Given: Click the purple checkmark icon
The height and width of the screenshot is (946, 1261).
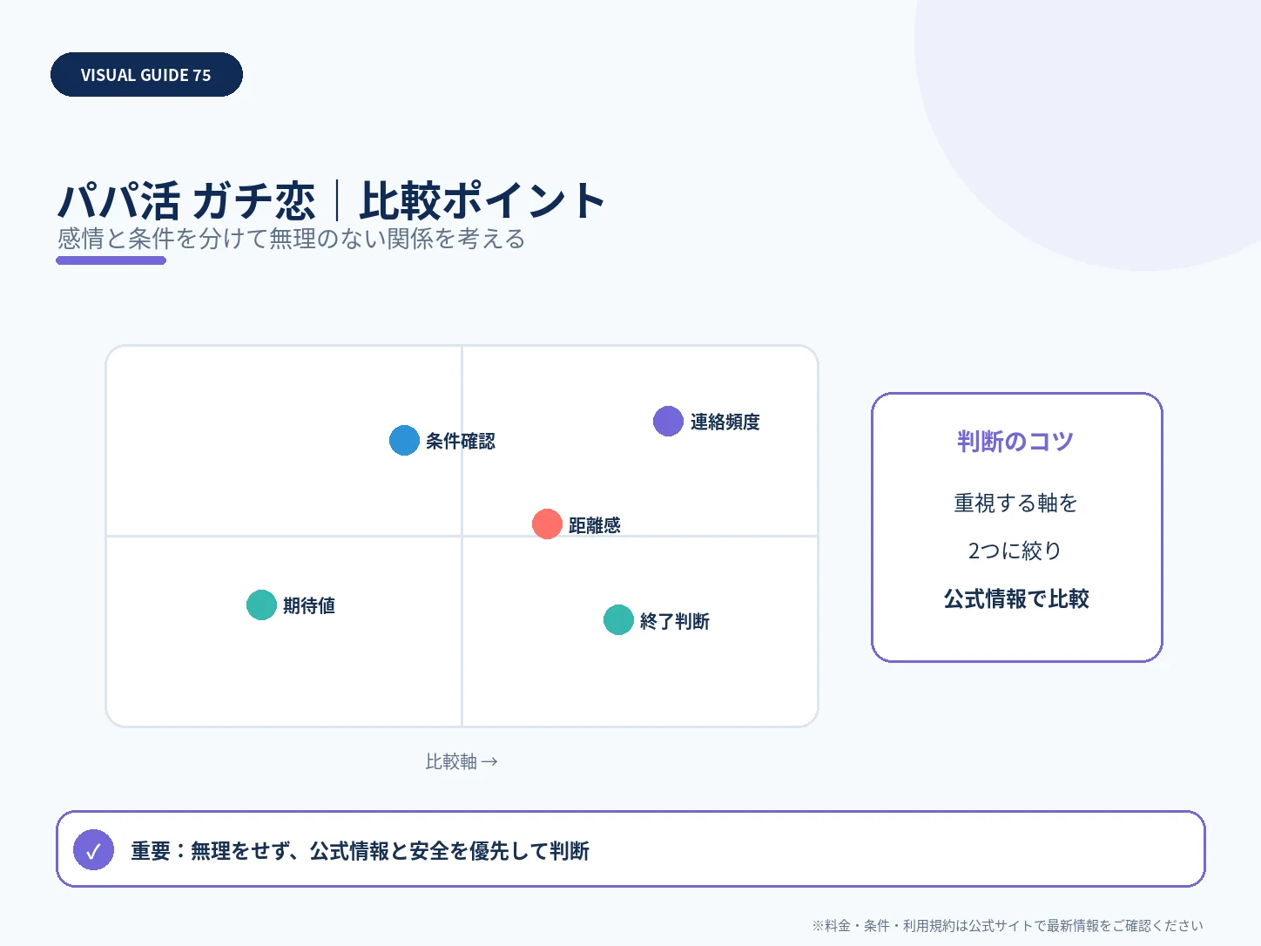Looking at the screenshot, I should (93, 850).
